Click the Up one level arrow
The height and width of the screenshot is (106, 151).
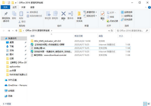coord(16,31)
